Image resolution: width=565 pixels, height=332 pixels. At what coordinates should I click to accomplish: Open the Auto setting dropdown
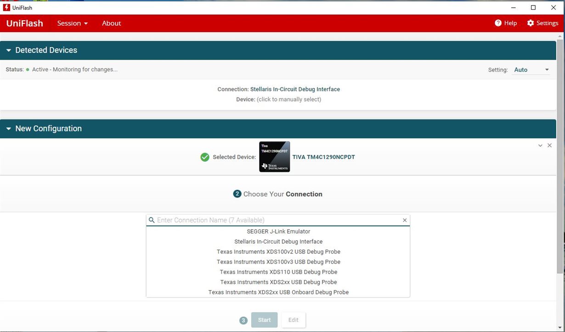[531, 70]
